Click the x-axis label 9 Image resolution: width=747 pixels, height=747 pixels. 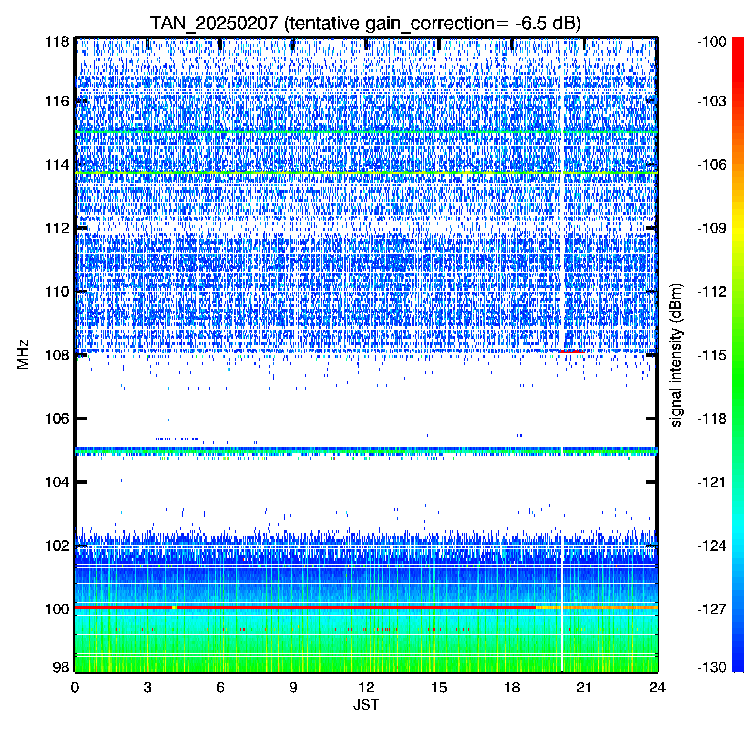coord(293,688)
